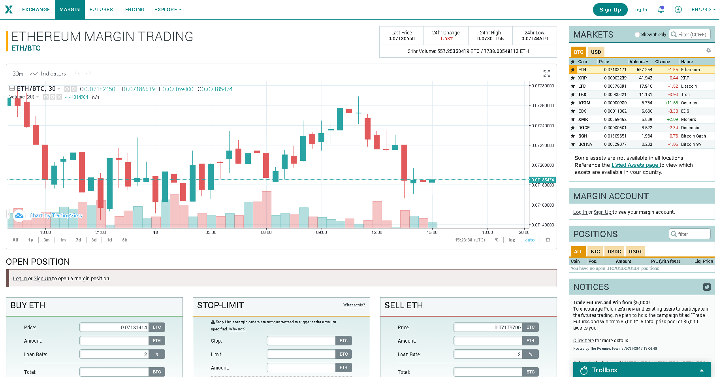Click the Trollbox flame icon
The width and height of the screenshot is (719, 377).
click(x=584, y=370)
